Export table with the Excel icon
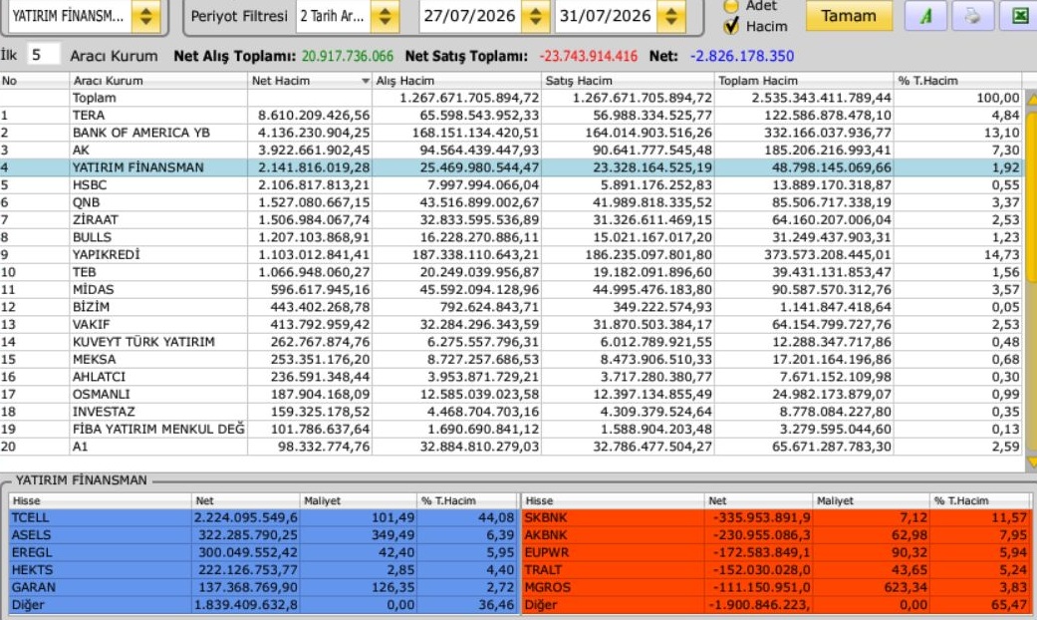This screenshot has width=1037, height=620. tap(1019, 16)
